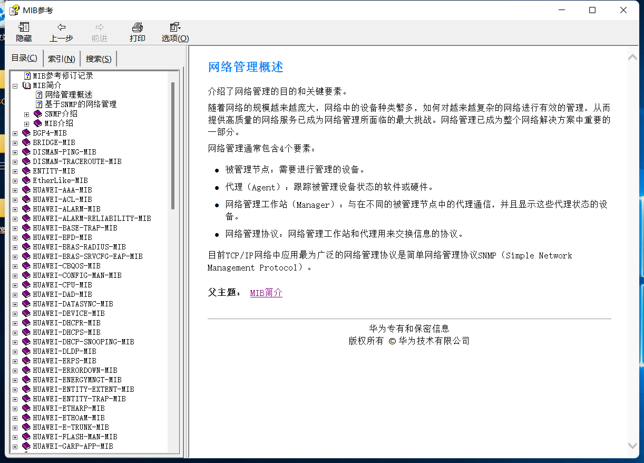644x463 pixels.
Task: Expand the HUAWEI-CBQOS-MIB node
Action: [15, 266]
